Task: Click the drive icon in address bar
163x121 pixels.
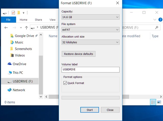Action: point(33,28)
